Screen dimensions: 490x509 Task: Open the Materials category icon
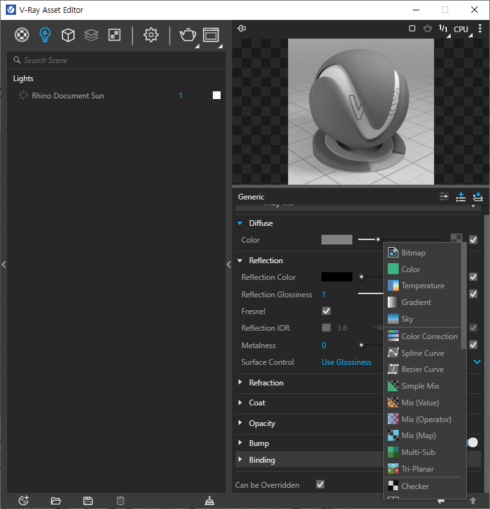coord(22,35)
